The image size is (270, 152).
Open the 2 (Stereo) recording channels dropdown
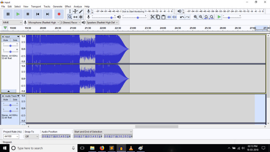pyautogui.click(x=70, y=23)
